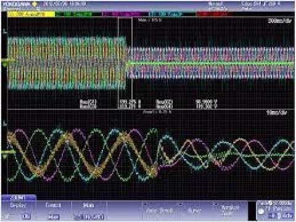
Task: Open the ZOOM menu tab
Action: click(19, 198)
